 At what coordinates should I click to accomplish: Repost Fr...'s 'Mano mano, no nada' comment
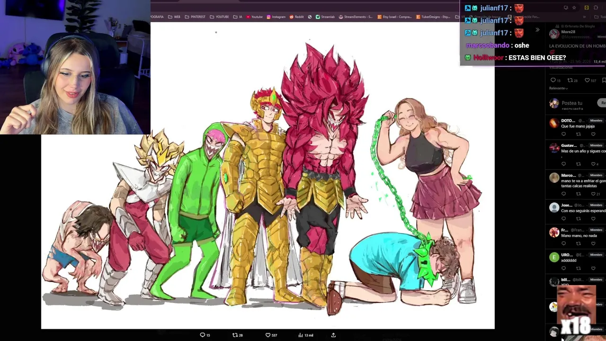point(578,243)
